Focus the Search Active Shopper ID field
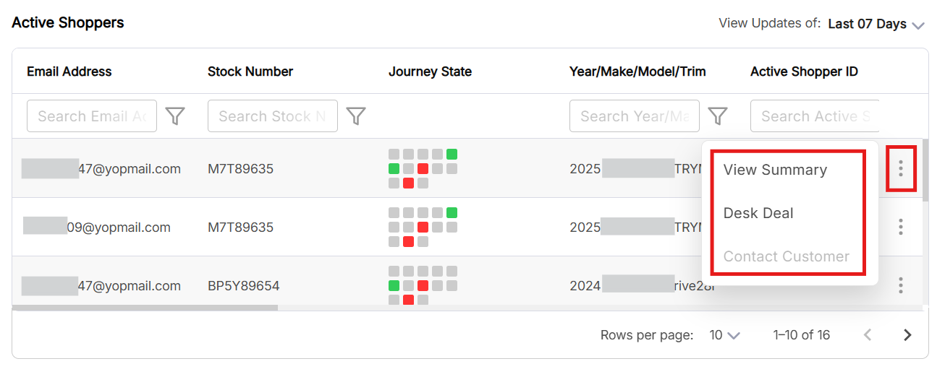The image size is (945, 377). tap(815, 116)
